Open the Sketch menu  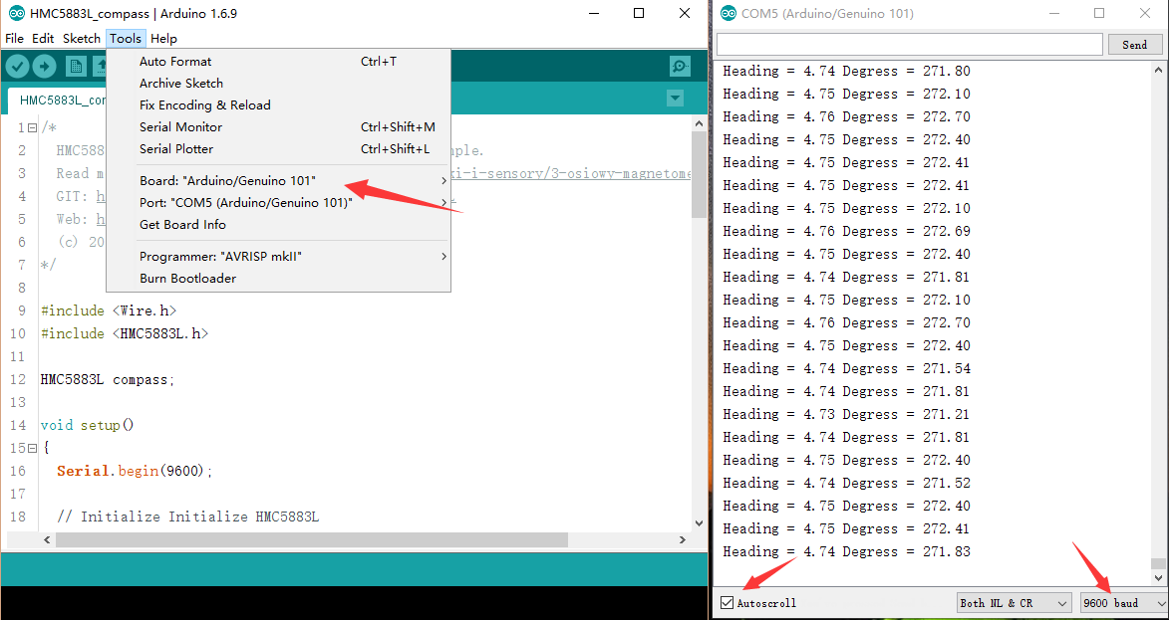click(82, 39)
